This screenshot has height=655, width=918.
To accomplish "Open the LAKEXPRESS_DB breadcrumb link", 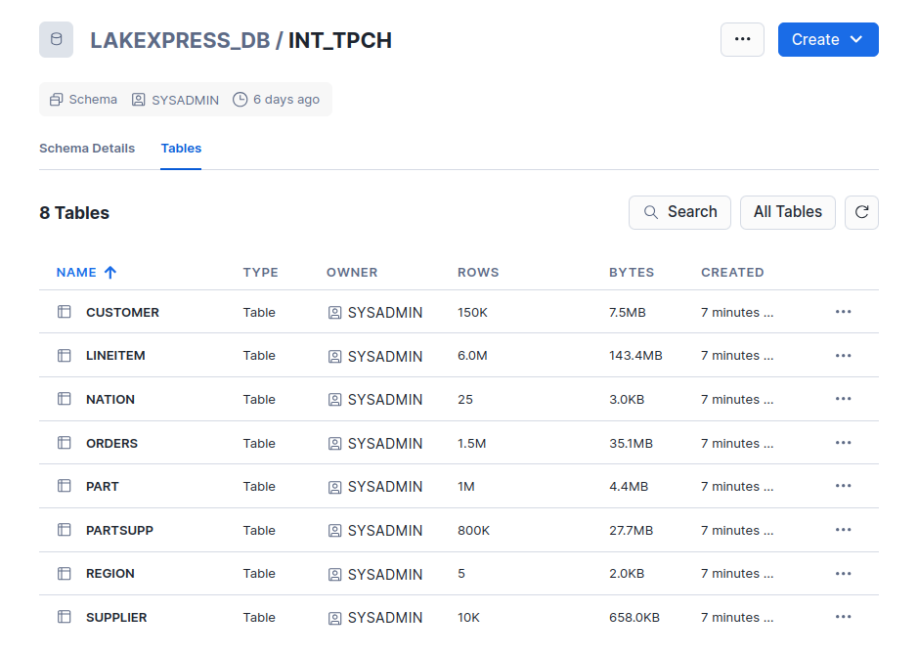I will [x=180, y=40].
